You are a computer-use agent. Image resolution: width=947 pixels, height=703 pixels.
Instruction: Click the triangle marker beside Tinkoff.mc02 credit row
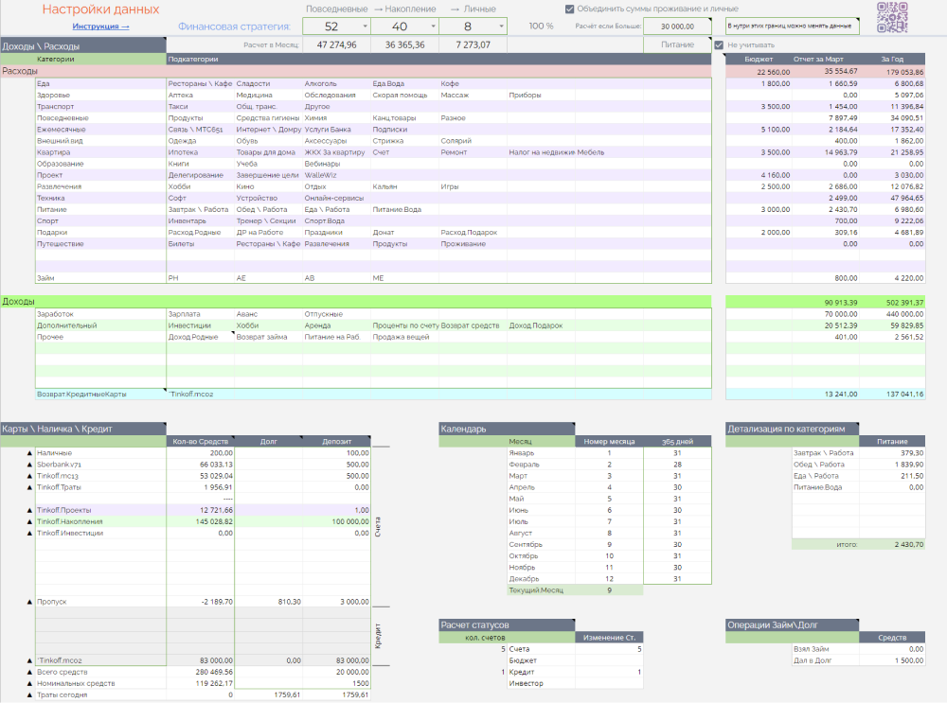29,660
